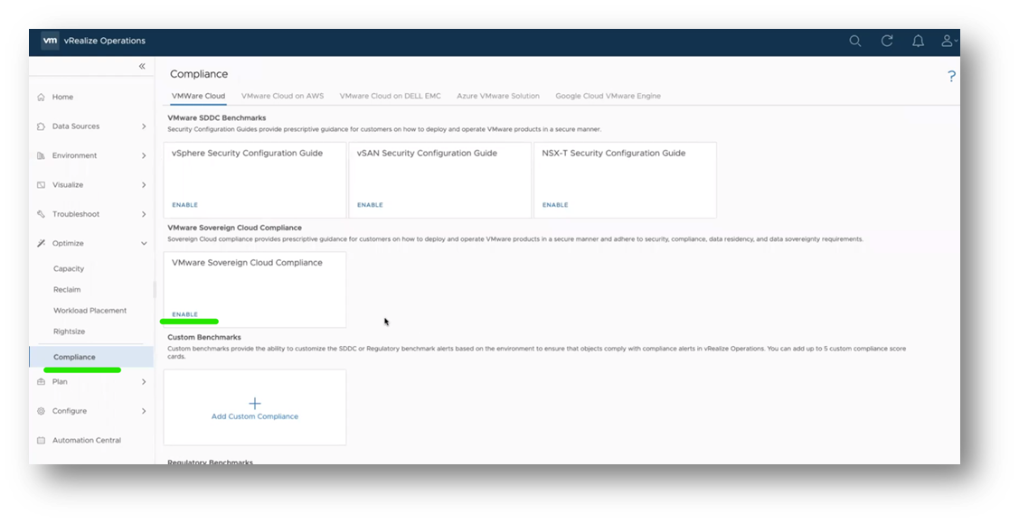
Task: Open Rightsize in sidebar
Action: pos(69,331)
